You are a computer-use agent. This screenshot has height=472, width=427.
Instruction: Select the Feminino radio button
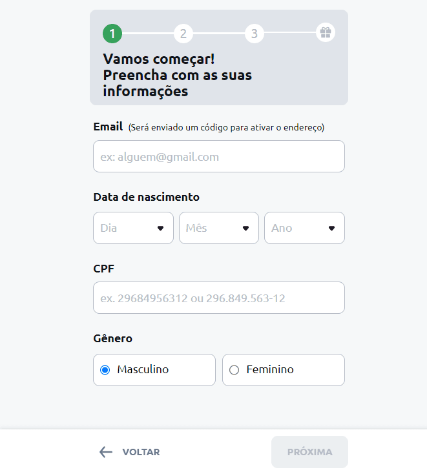(x=234, y=369)
